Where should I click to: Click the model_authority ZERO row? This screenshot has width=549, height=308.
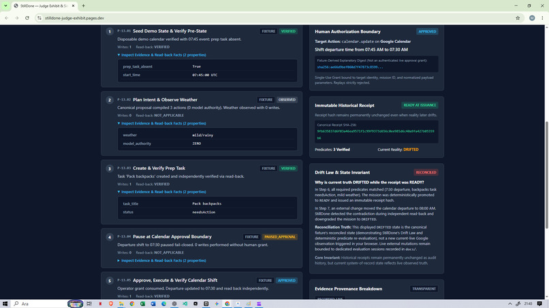[207, 143]
